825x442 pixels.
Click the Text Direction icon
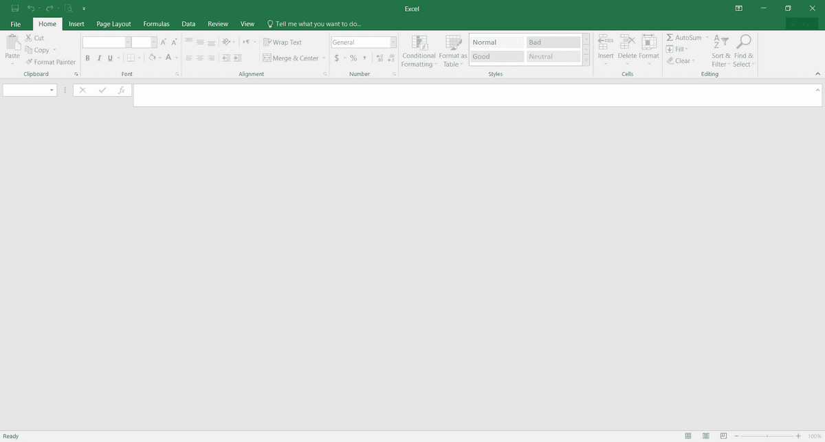[x=246, y=43]
